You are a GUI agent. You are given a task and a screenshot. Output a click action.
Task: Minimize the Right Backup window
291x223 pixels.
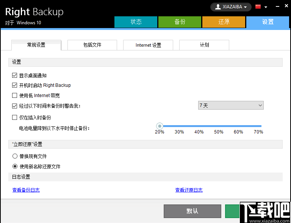277,6
